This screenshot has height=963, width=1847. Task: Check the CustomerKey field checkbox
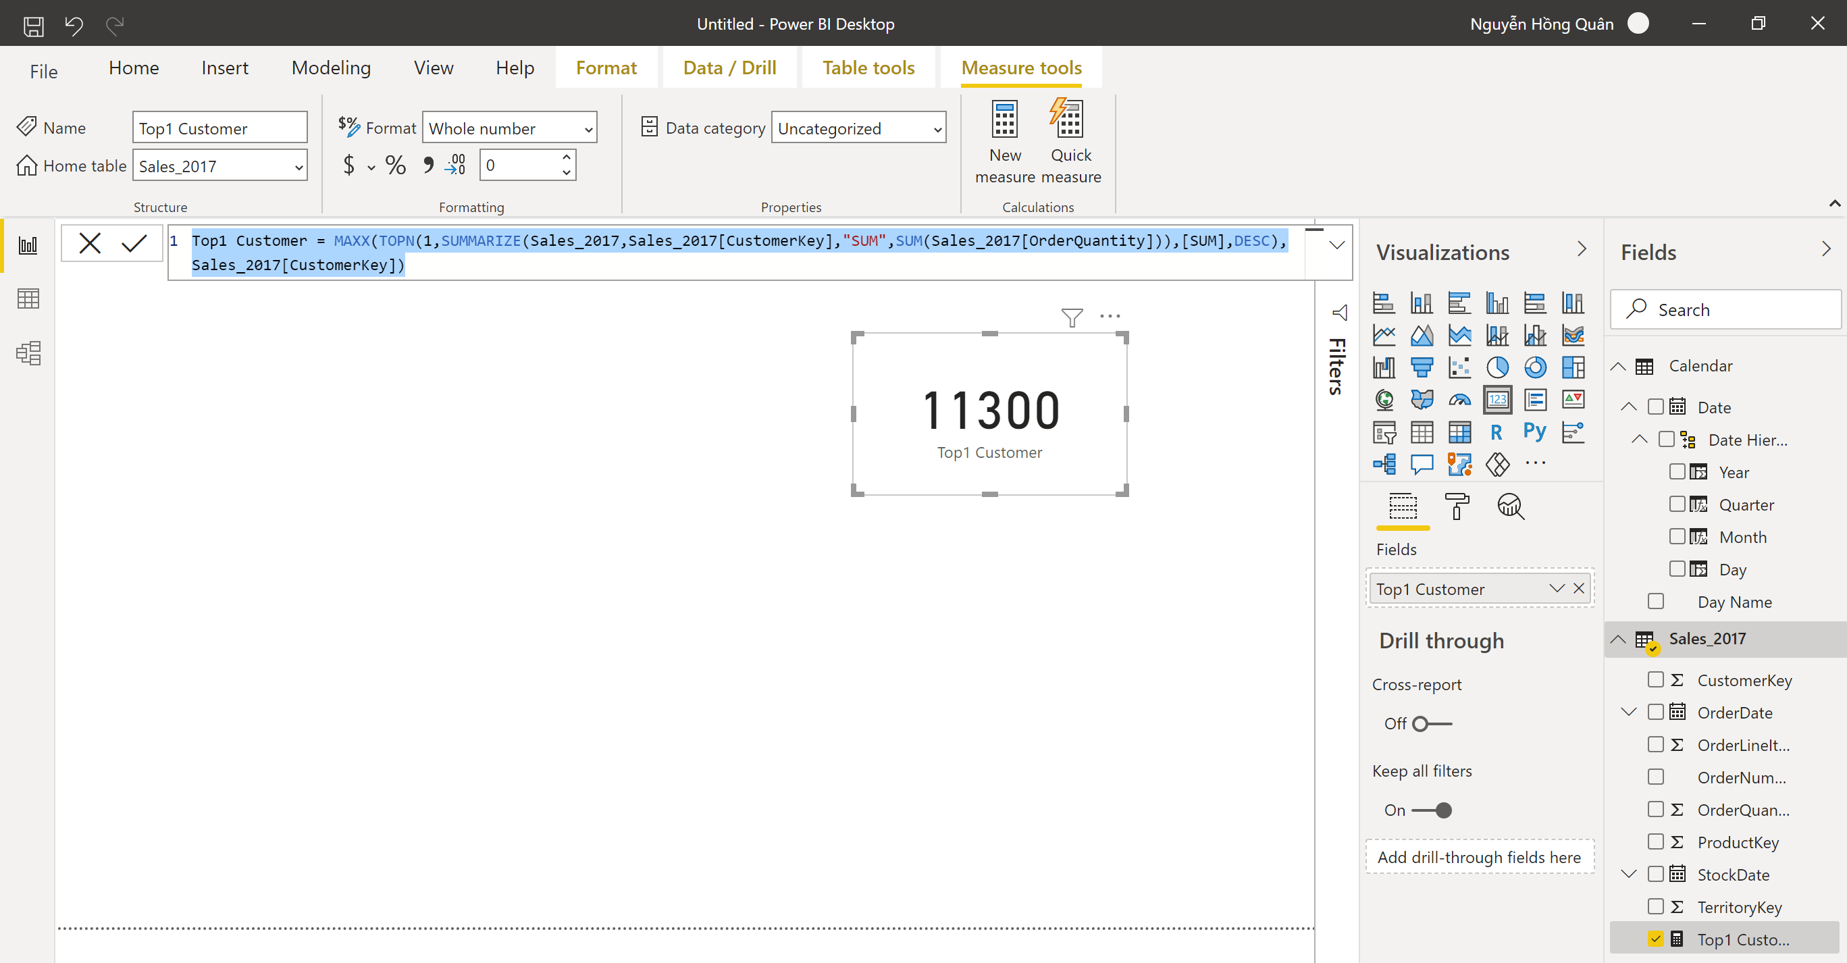tap(1656, 679)
